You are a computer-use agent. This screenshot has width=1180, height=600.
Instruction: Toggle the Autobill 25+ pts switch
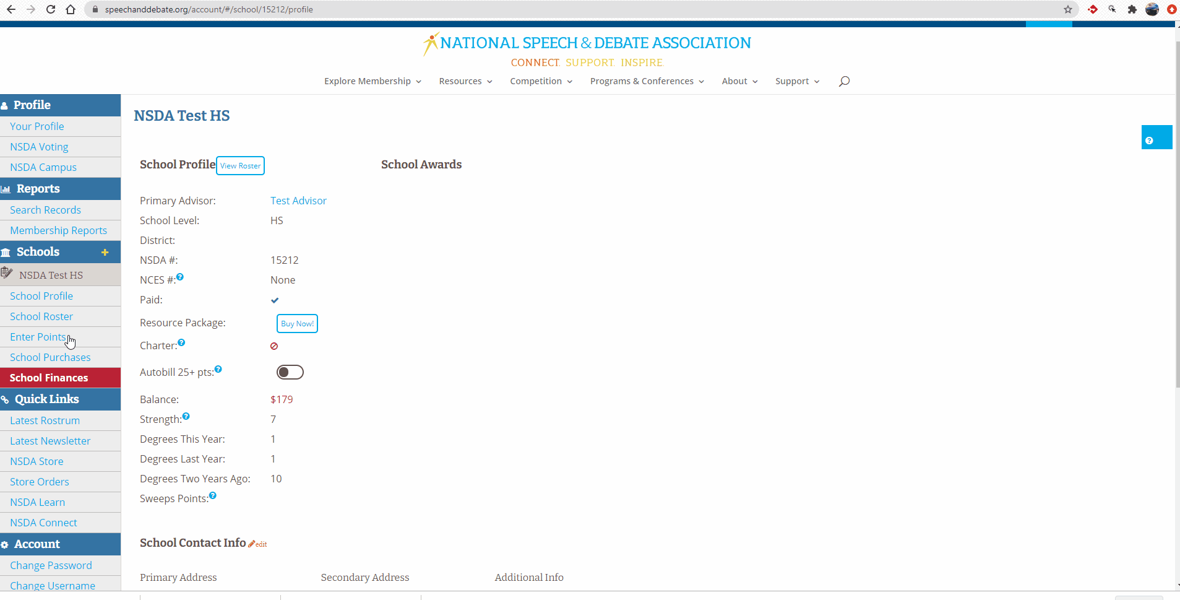coord(290,372)
